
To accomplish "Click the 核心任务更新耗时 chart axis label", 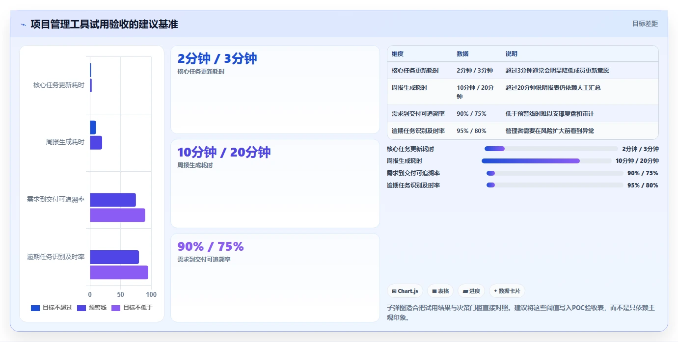I will tap(59, 85).
